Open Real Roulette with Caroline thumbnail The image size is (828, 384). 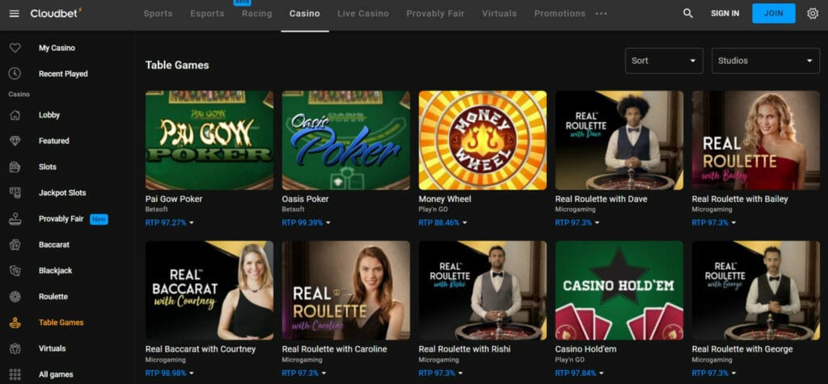(x=346, y=290)
